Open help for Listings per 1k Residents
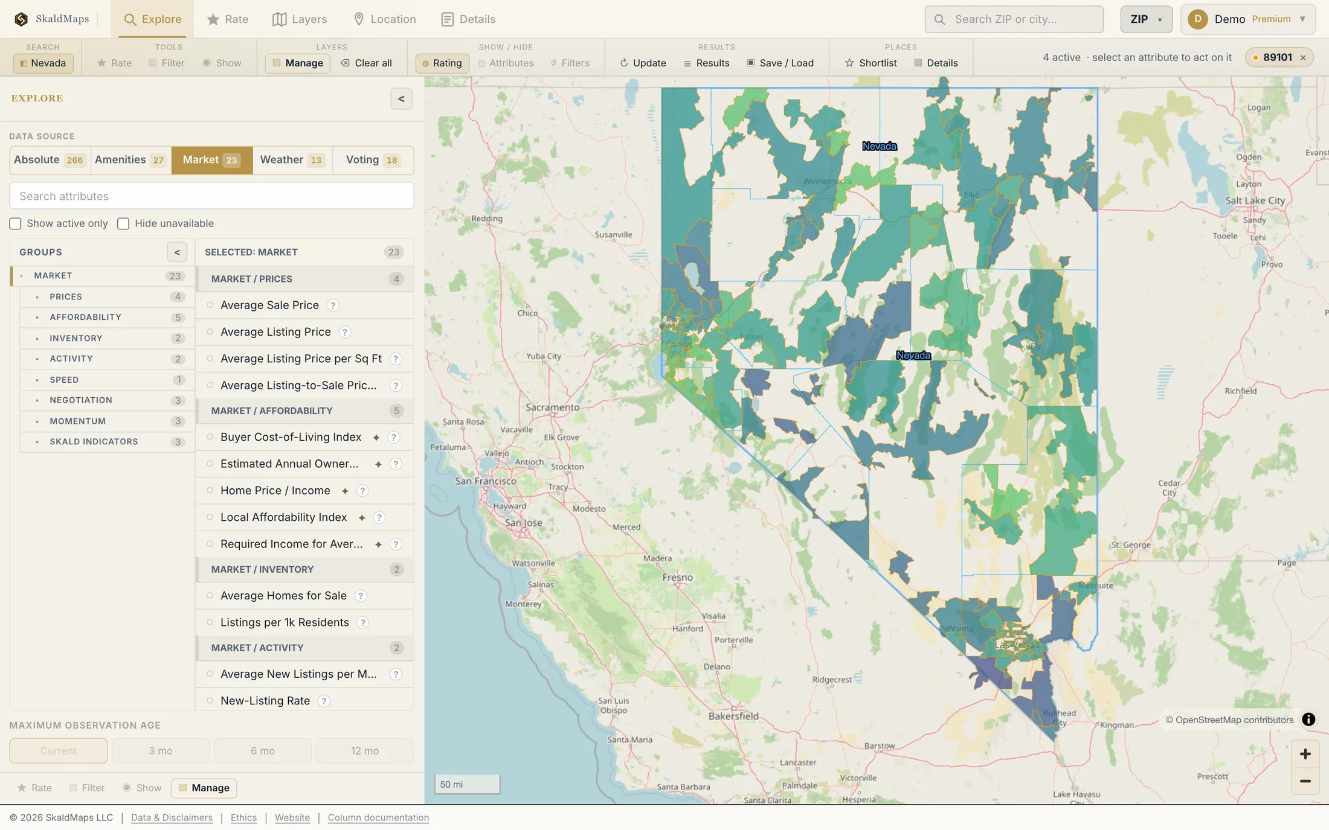 pyautogui.click(x=363, y=622)
